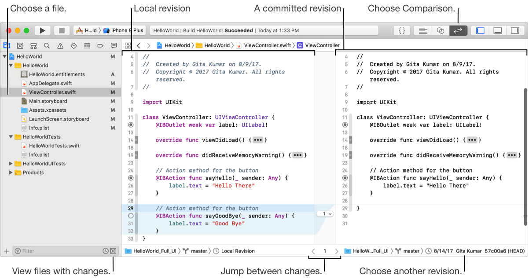Toggle the navigator panel visibility
529x279 pixels.
pyautogui.click(x=480, y=30)
